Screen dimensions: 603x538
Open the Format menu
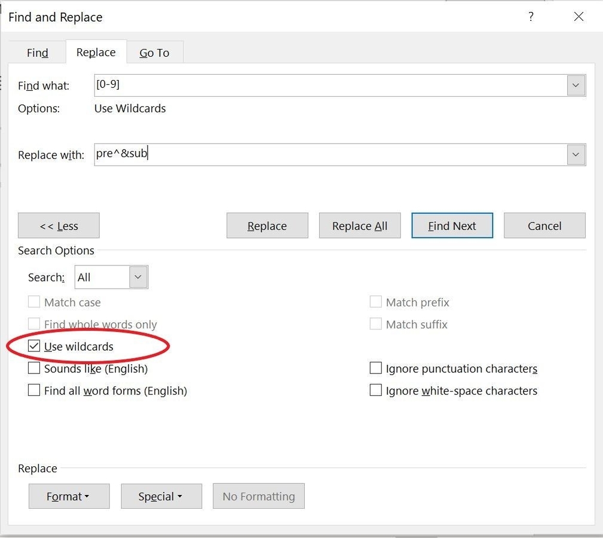pos(69,496)
